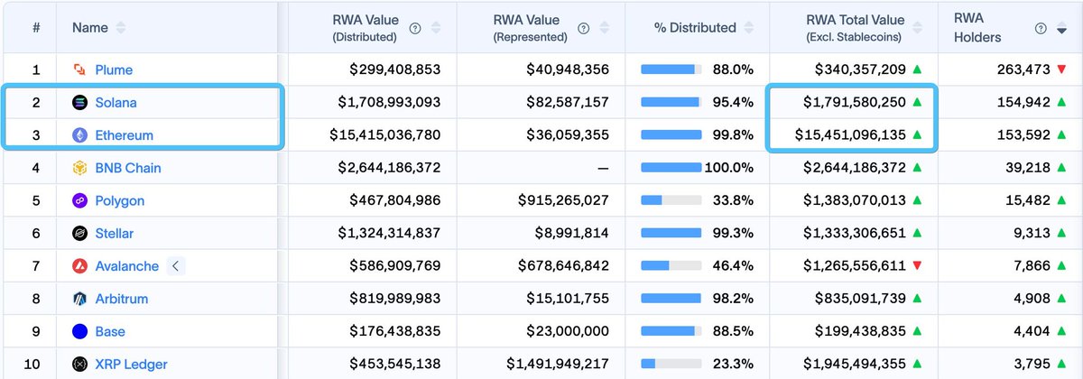Sort table by Name column
The image size is (1083, 379).
(121, 28)
